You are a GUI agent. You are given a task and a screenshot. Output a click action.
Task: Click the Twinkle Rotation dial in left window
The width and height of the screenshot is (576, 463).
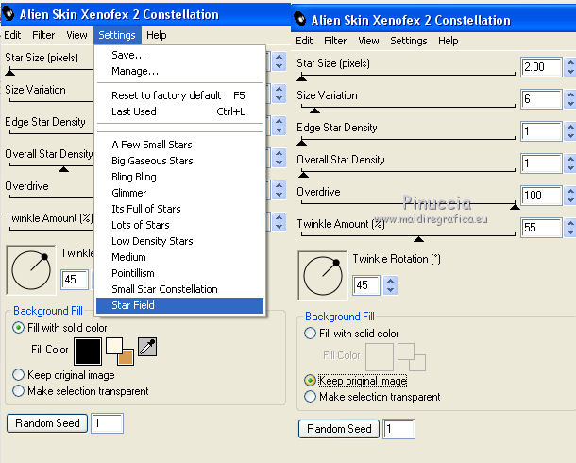(x=31, y=270)
